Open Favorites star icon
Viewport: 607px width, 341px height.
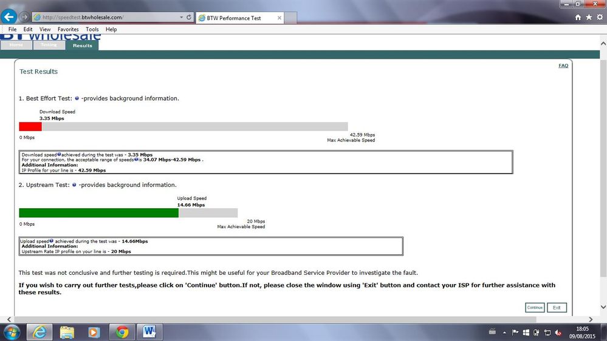pyautogui.click(x=589, y=17)
